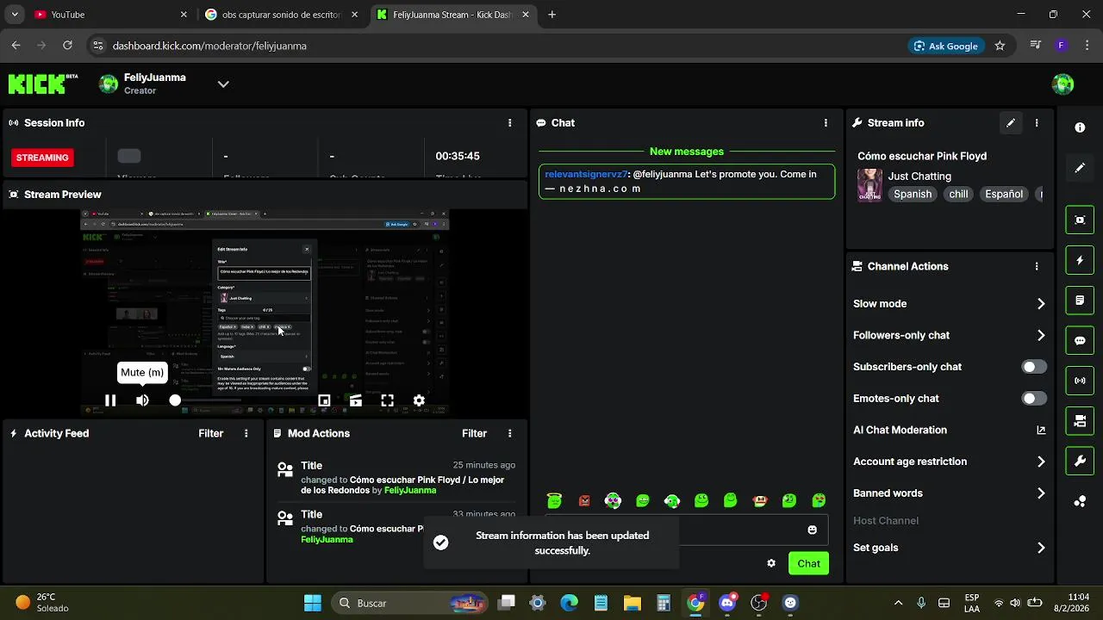Toggle Mod Actions panel via sidebar document icon
Image resolution: width=1103 pixels, height=620 pixels.
tap(1080, 301)
